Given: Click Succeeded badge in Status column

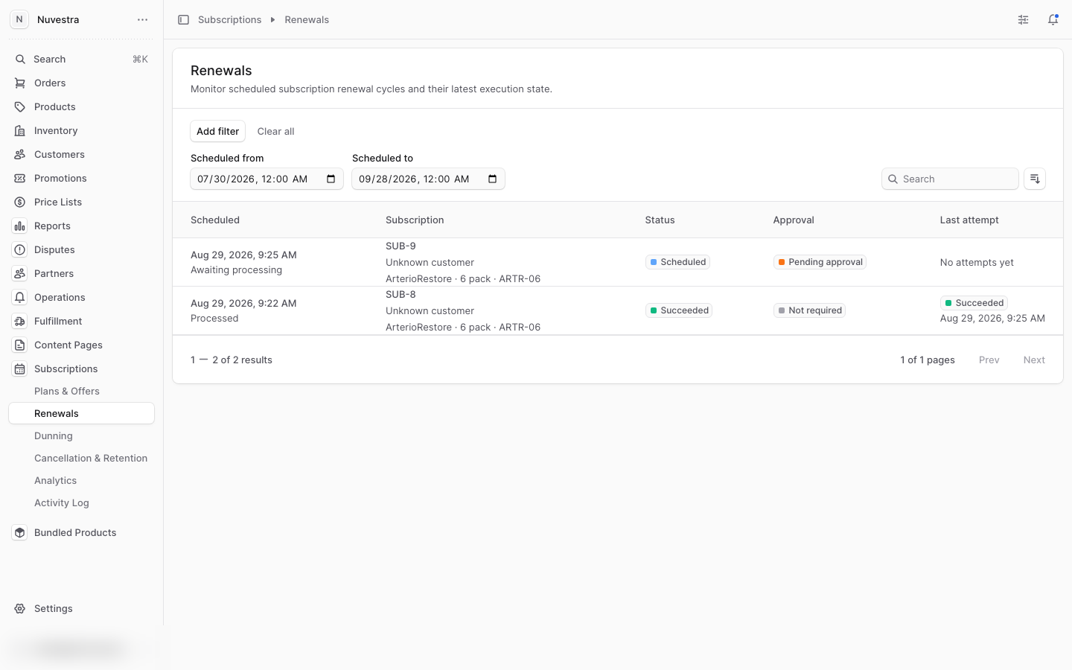Looking at the screenshot, I should (679, 310).
